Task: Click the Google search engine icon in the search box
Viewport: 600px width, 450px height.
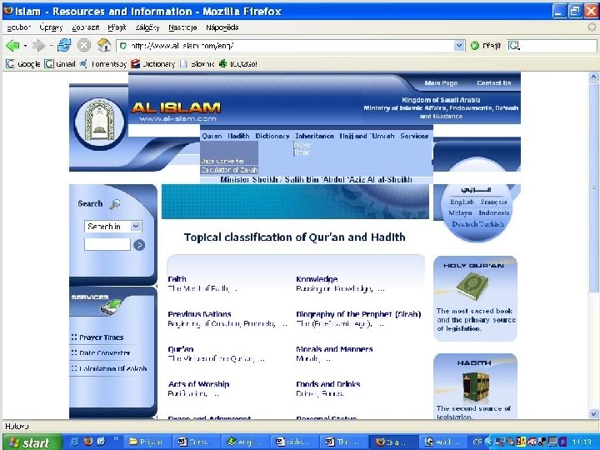Action: (513, 46)
